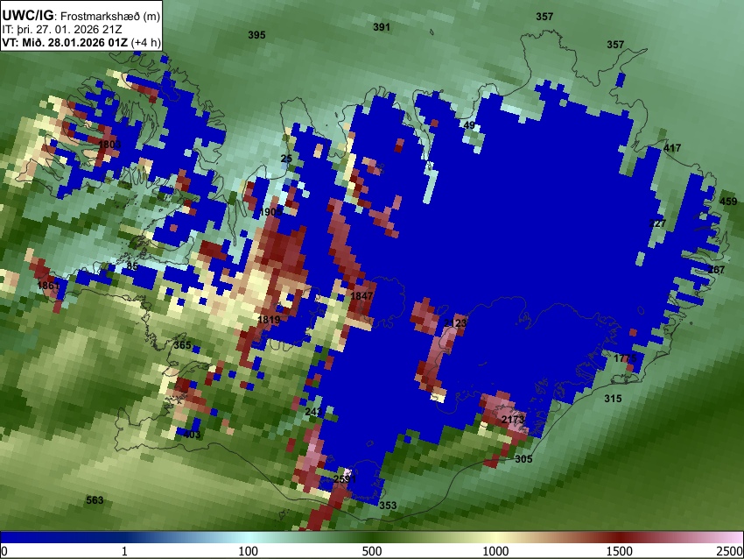Click the 2123 value label
Screen dimensions: 744x559
click(x=455, y=323)
